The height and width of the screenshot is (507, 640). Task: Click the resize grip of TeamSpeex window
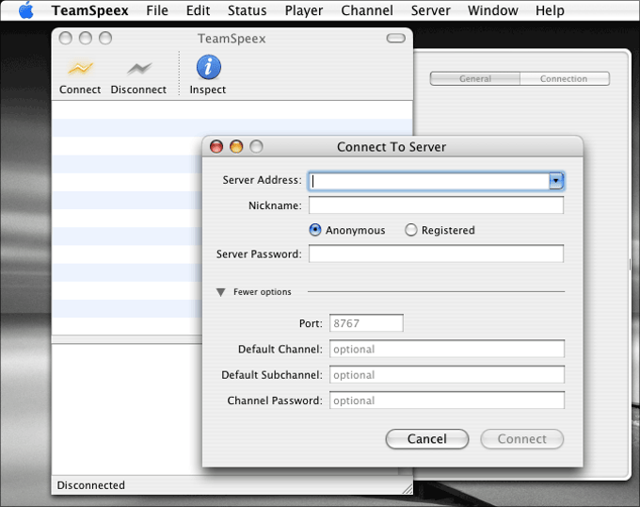tap(408, 488)
